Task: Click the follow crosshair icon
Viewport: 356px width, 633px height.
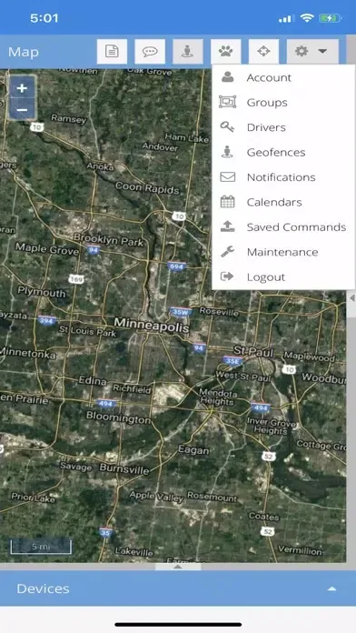Action: [263, 51]
